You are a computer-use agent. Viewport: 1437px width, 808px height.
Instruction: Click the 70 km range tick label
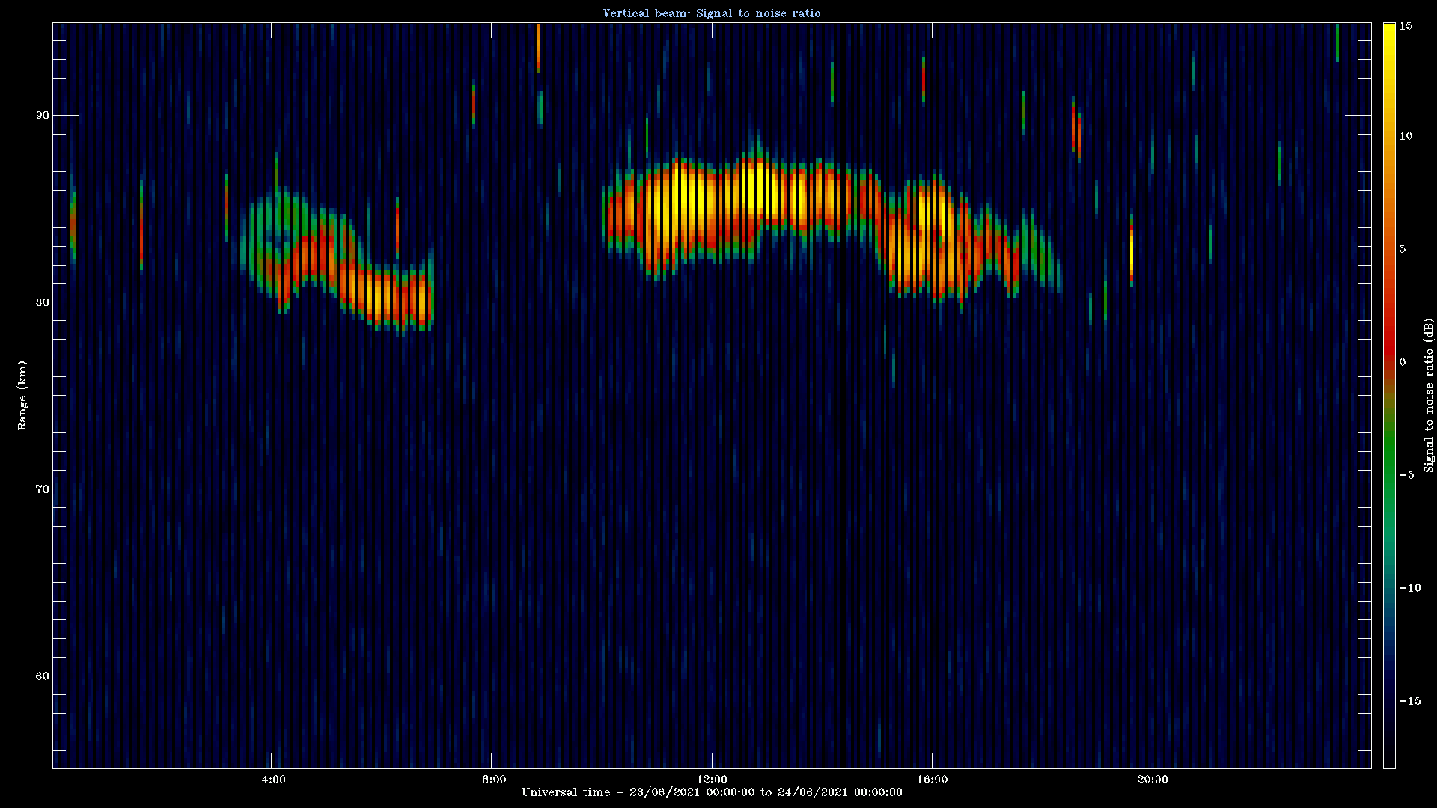click(x=42, y=489)
